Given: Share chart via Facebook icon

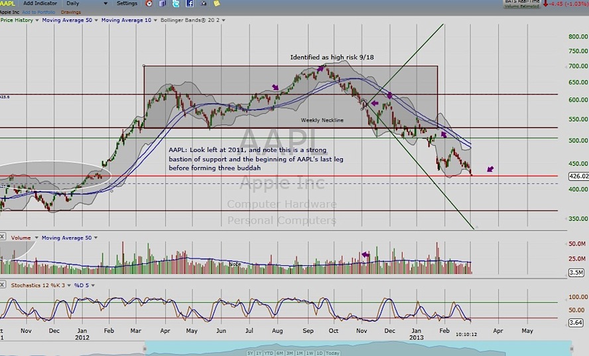Looking at the screenshot, I should [190, 3].
